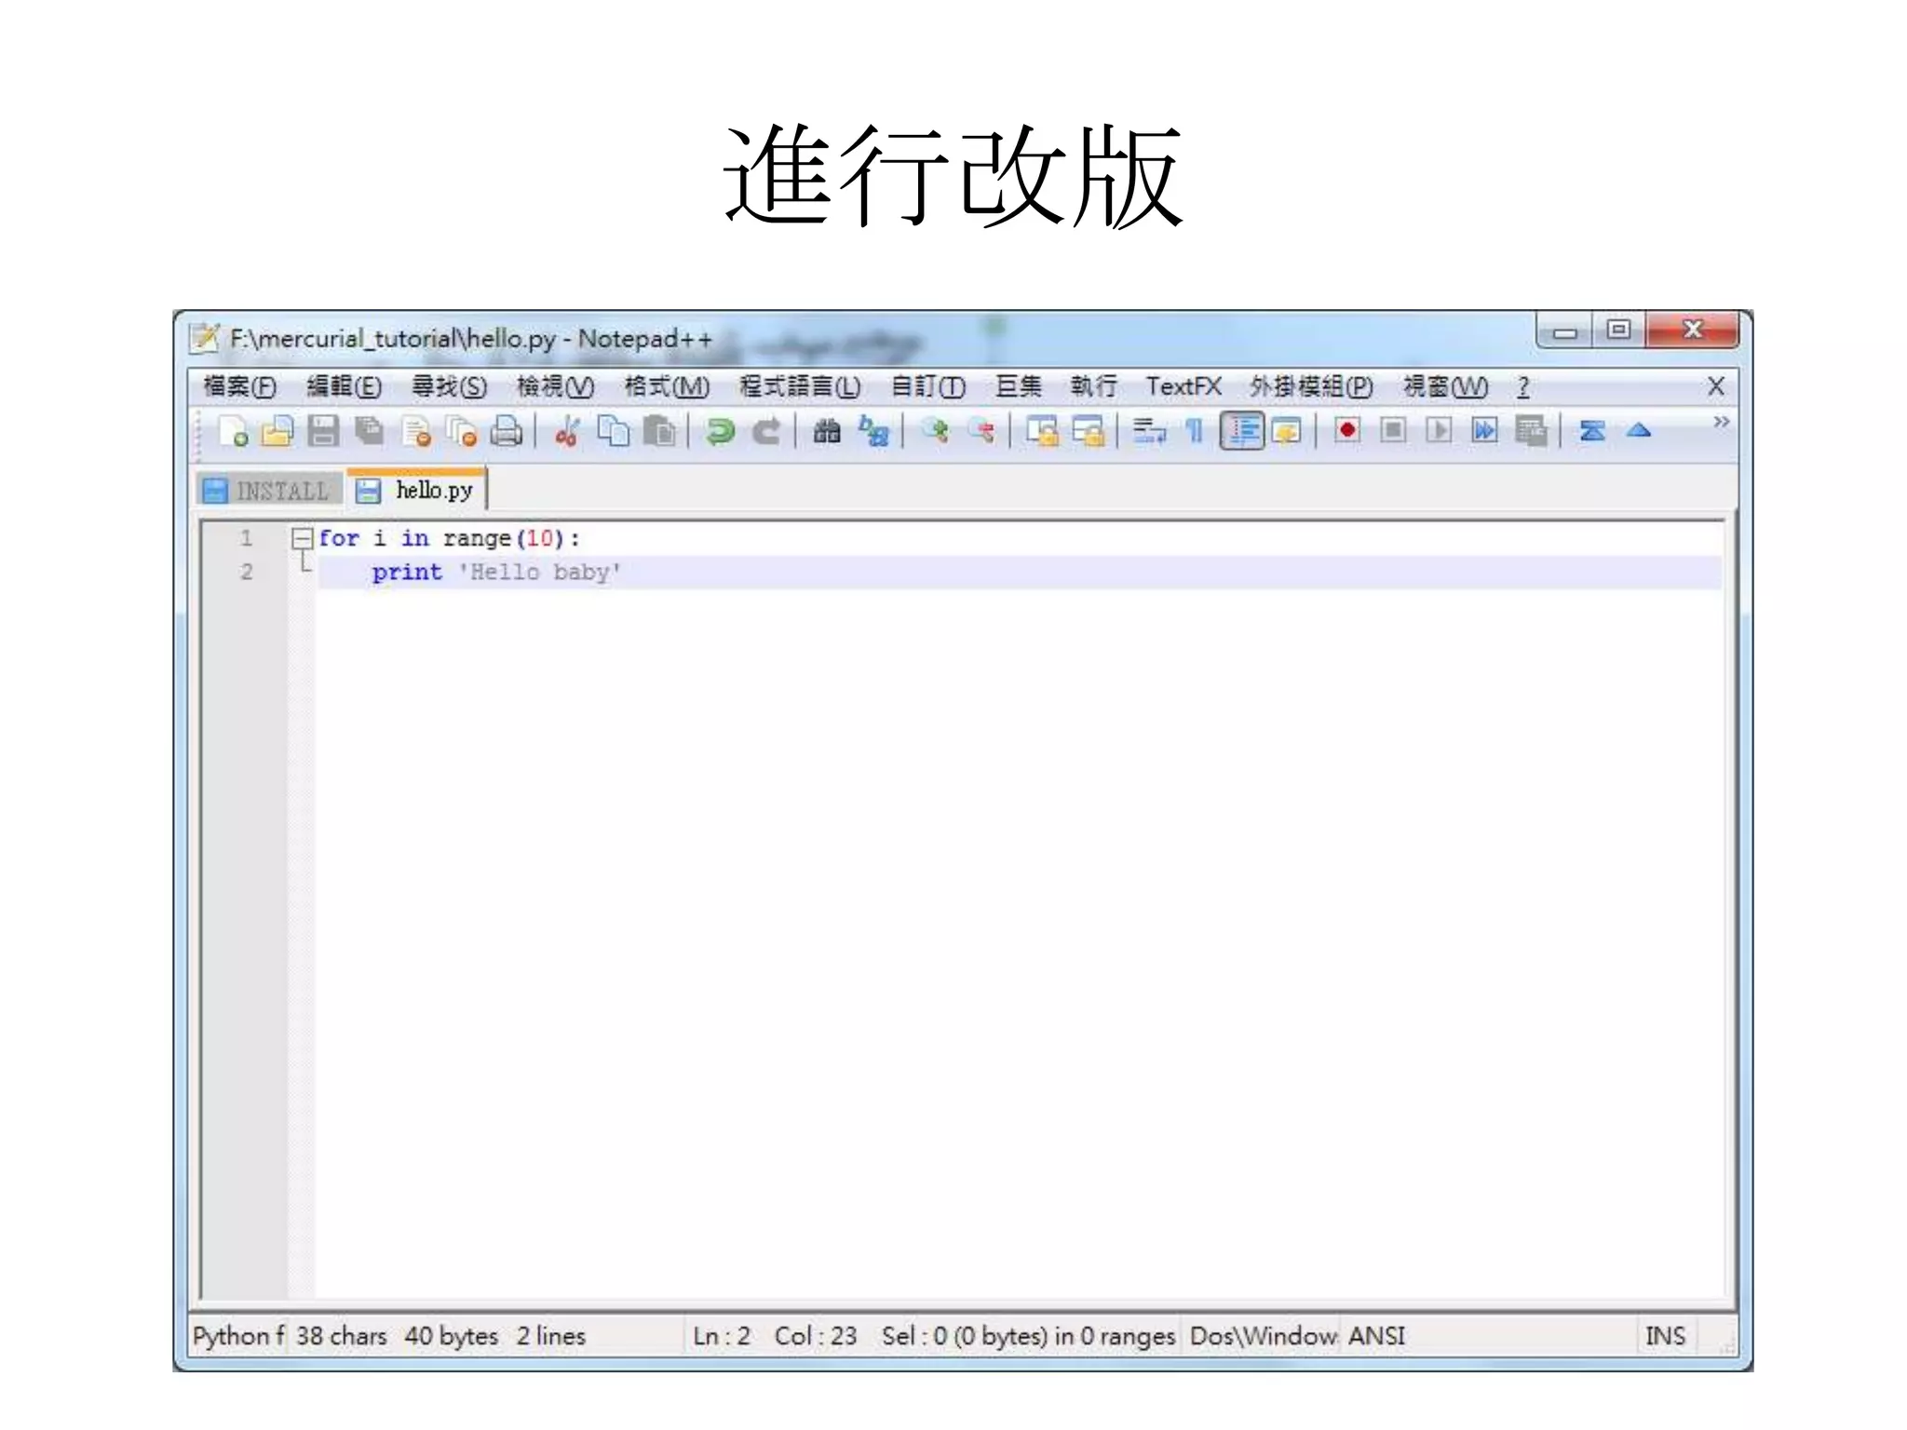Toggle the Show indent guide icon
Image resolution: width=1907 pixels, height=1430 pixels.
coord(1242,431)
